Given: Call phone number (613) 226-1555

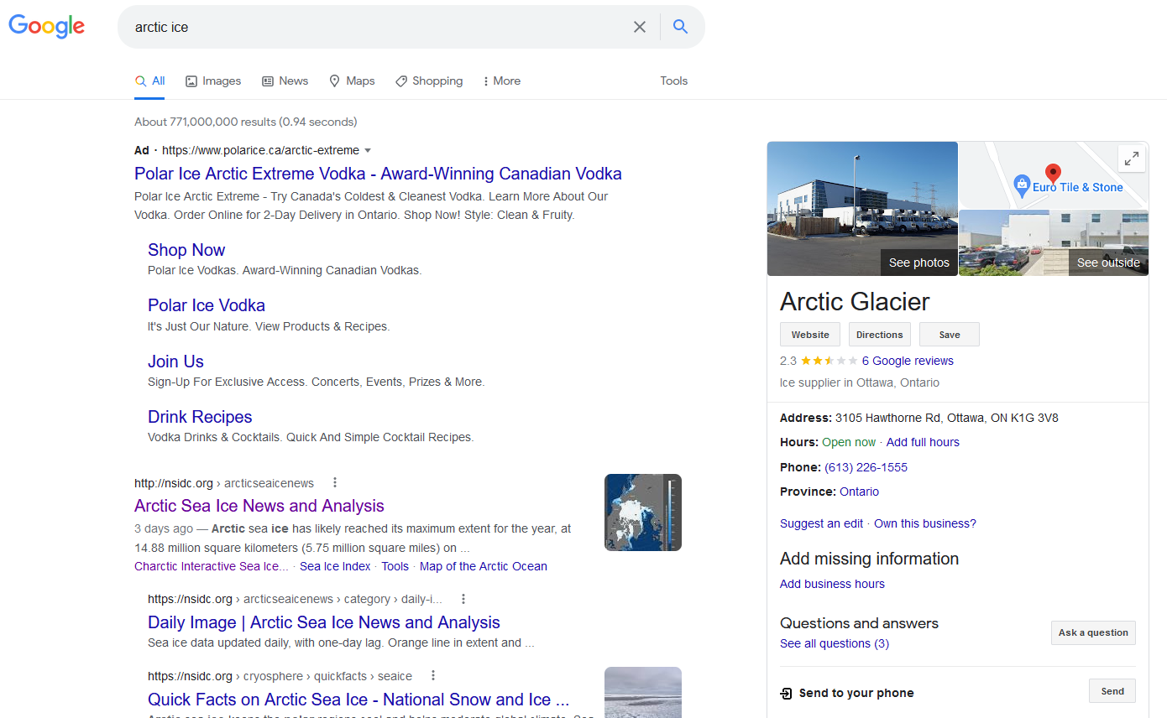Looking at the screenshot, I should (x=866, y=467).
